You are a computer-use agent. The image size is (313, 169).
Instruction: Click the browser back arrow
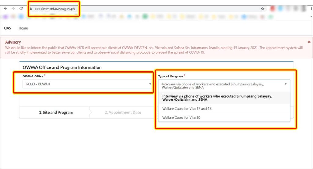[5, 9]
